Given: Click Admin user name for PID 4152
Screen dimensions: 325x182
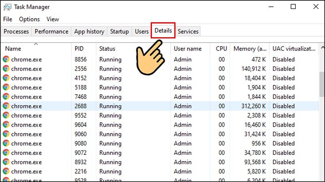Looking at the screenshot, I should point(182,78).
